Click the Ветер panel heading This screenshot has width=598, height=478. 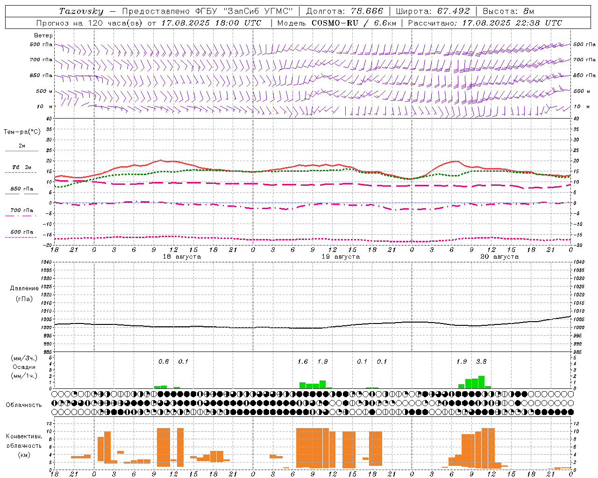point(43,35)
